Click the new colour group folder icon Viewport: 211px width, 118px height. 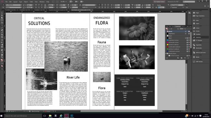pos(181,58)
